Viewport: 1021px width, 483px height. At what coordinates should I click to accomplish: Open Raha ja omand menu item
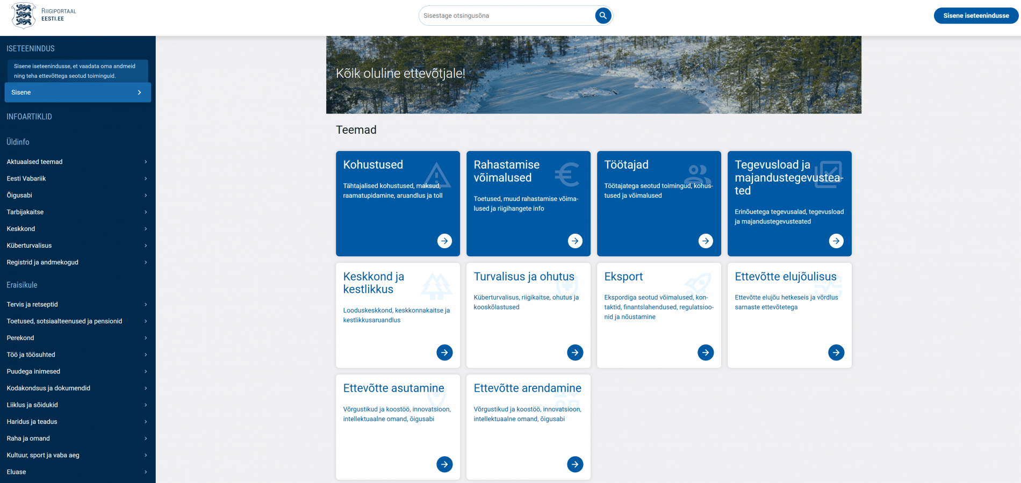[28, 438]
